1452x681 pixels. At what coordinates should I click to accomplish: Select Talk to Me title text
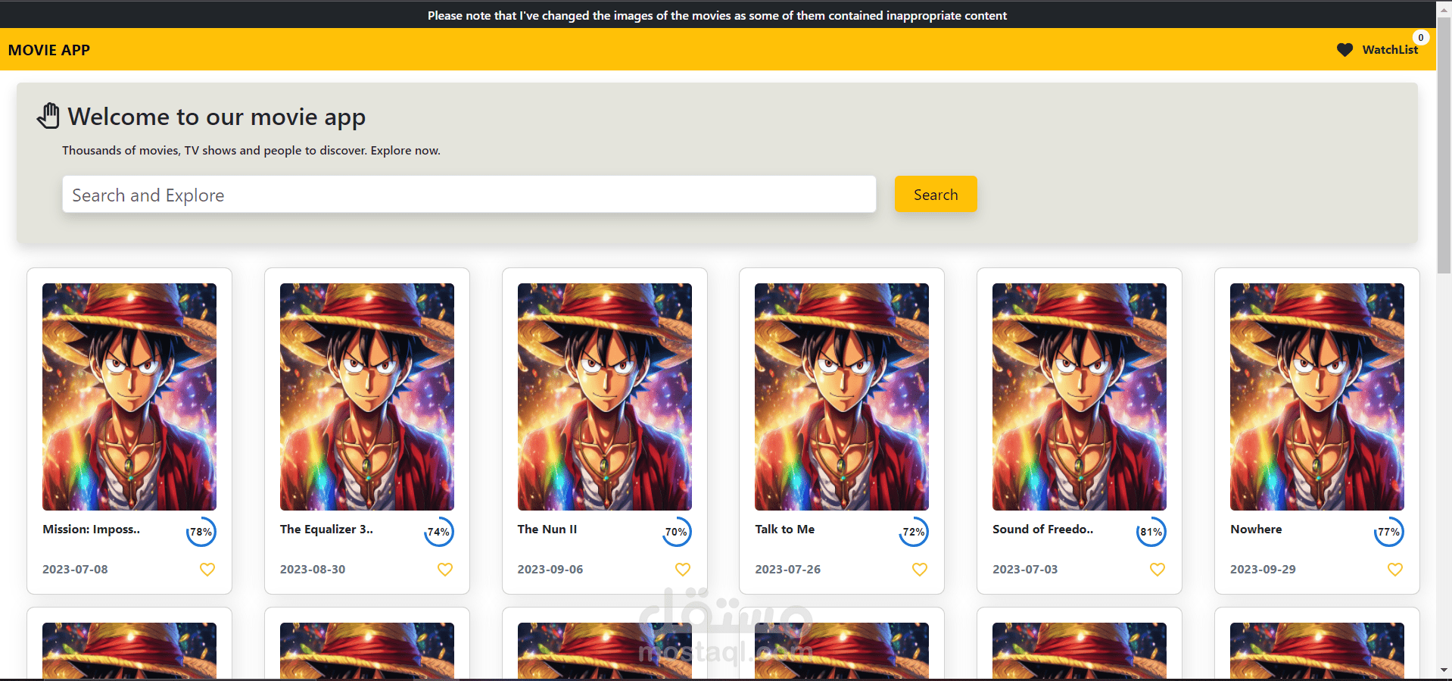[x=785, y=529]
